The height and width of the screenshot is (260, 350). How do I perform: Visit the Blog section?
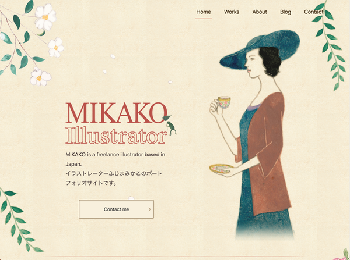pos(285,12)
